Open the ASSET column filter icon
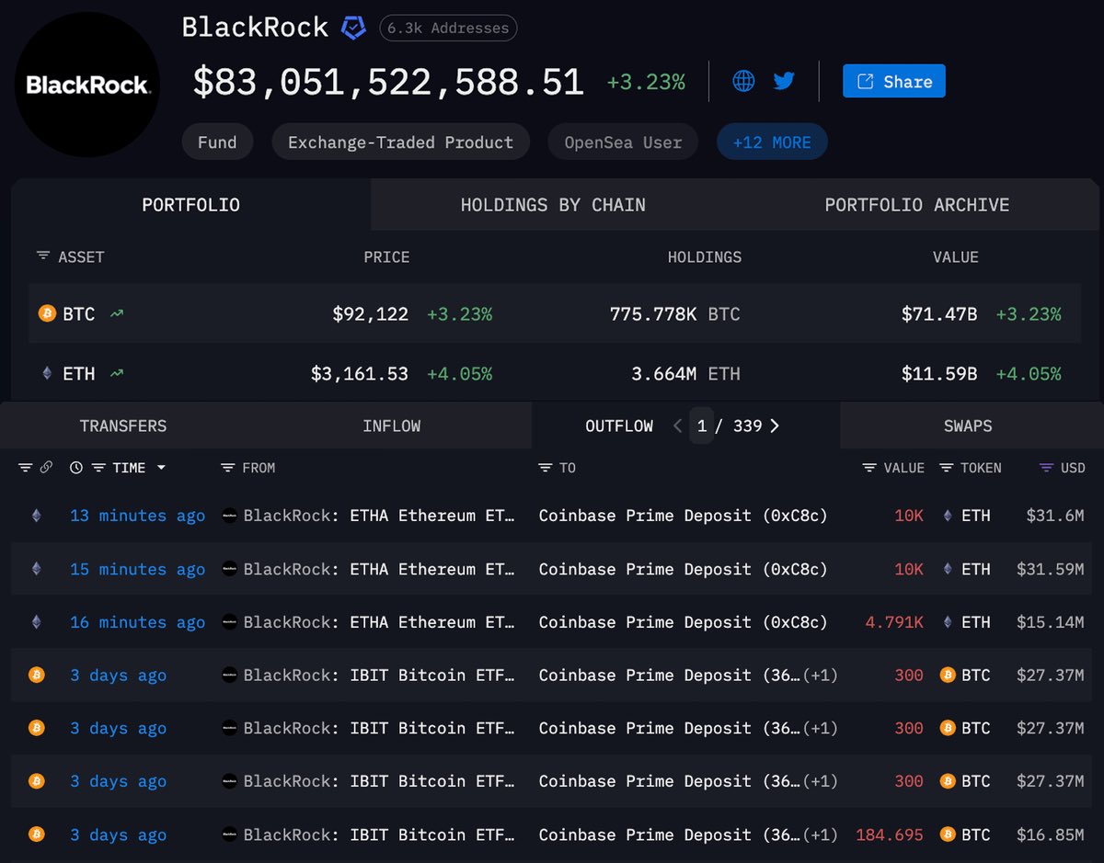Screen dimensions: 1104x863 (x=43, y=256)
